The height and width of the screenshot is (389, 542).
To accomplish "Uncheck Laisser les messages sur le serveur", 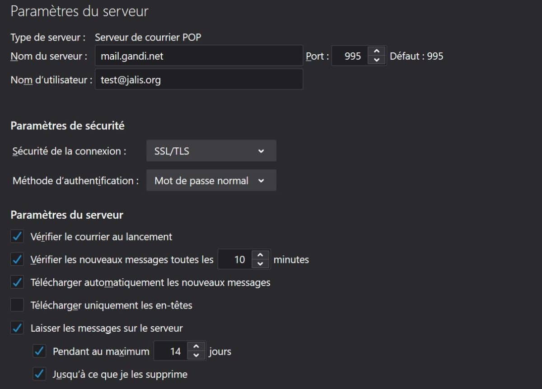I will 17,328.
